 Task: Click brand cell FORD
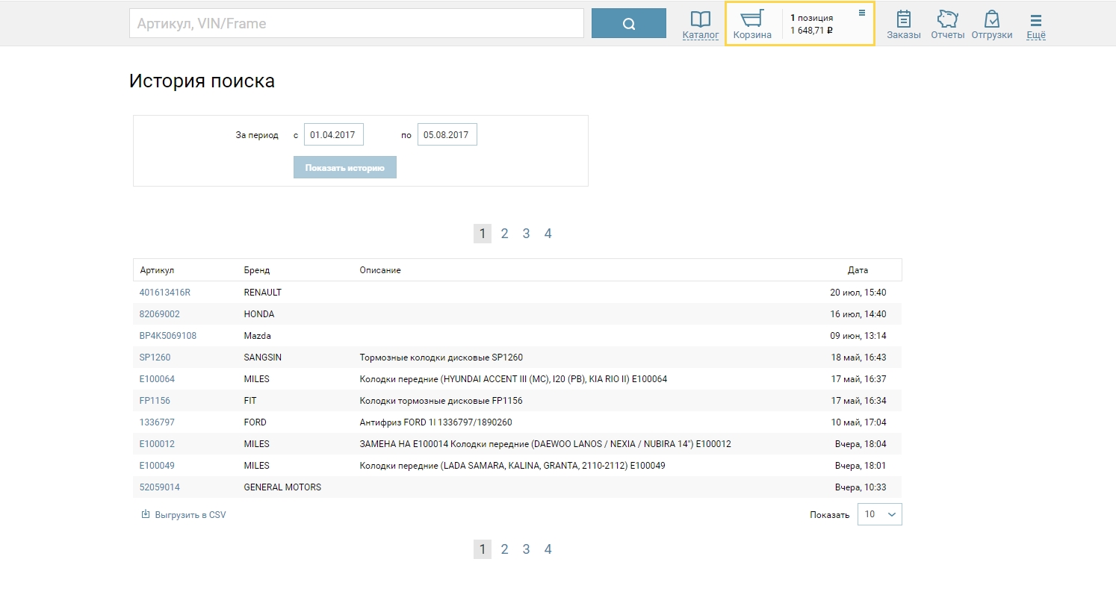255,422
